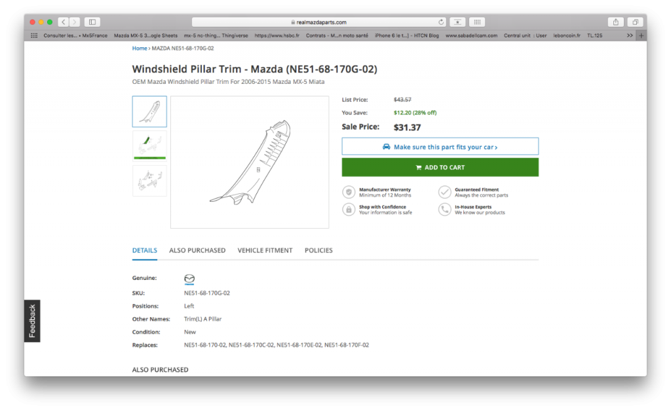Add a new tab with plus button

[641, 35]
